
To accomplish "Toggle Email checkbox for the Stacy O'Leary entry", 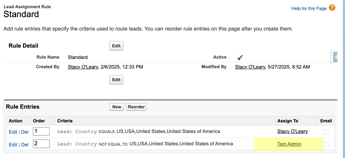I will pos(326,132).
